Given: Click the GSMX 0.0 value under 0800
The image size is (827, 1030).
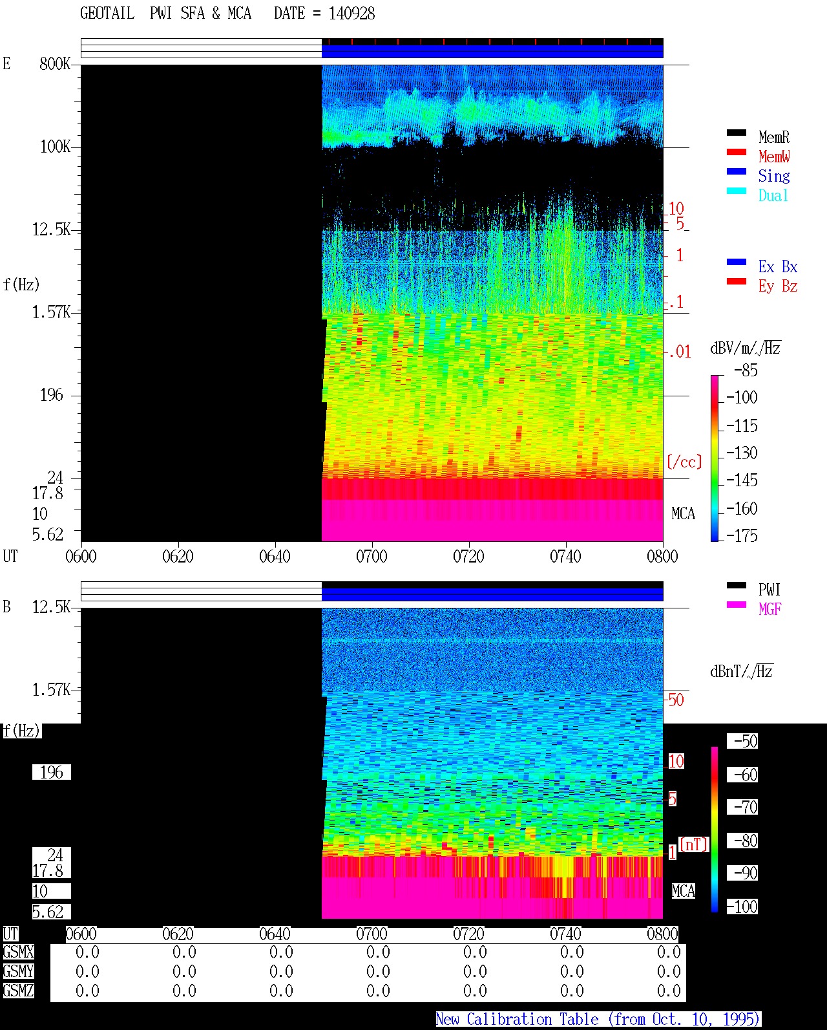Looking at the screenshot, I should (x=669, y=952).
